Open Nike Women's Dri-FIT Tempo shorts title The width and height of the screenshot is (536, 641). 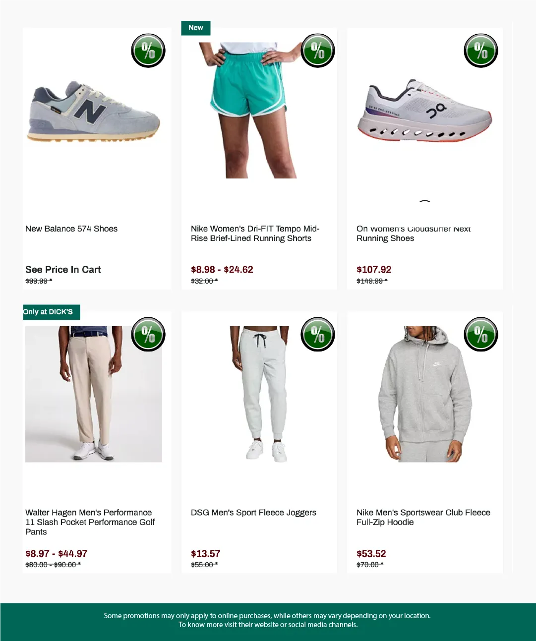(255, 233)
